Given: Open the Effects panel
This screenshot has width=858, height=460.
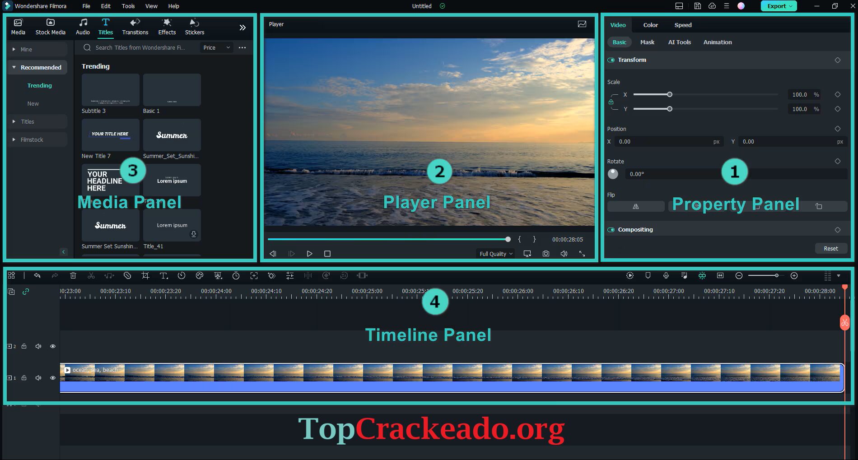Looking at the screenshot, I should (x=167, y=26).
